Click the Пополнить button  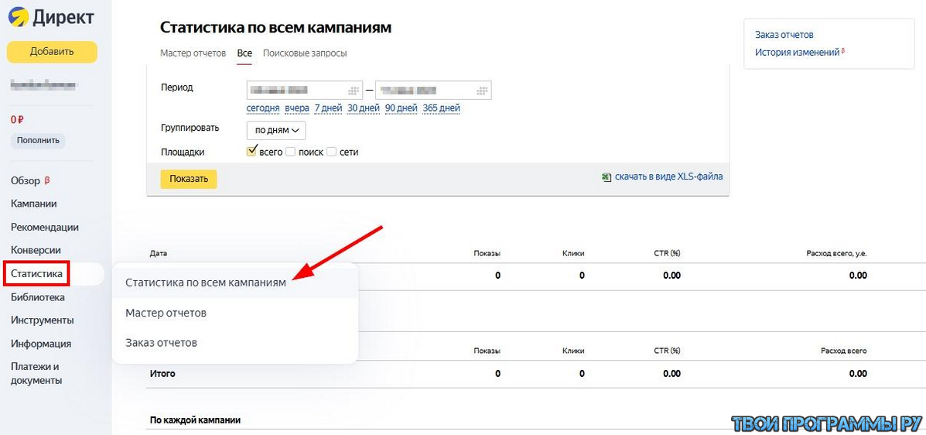coord(38,141)
